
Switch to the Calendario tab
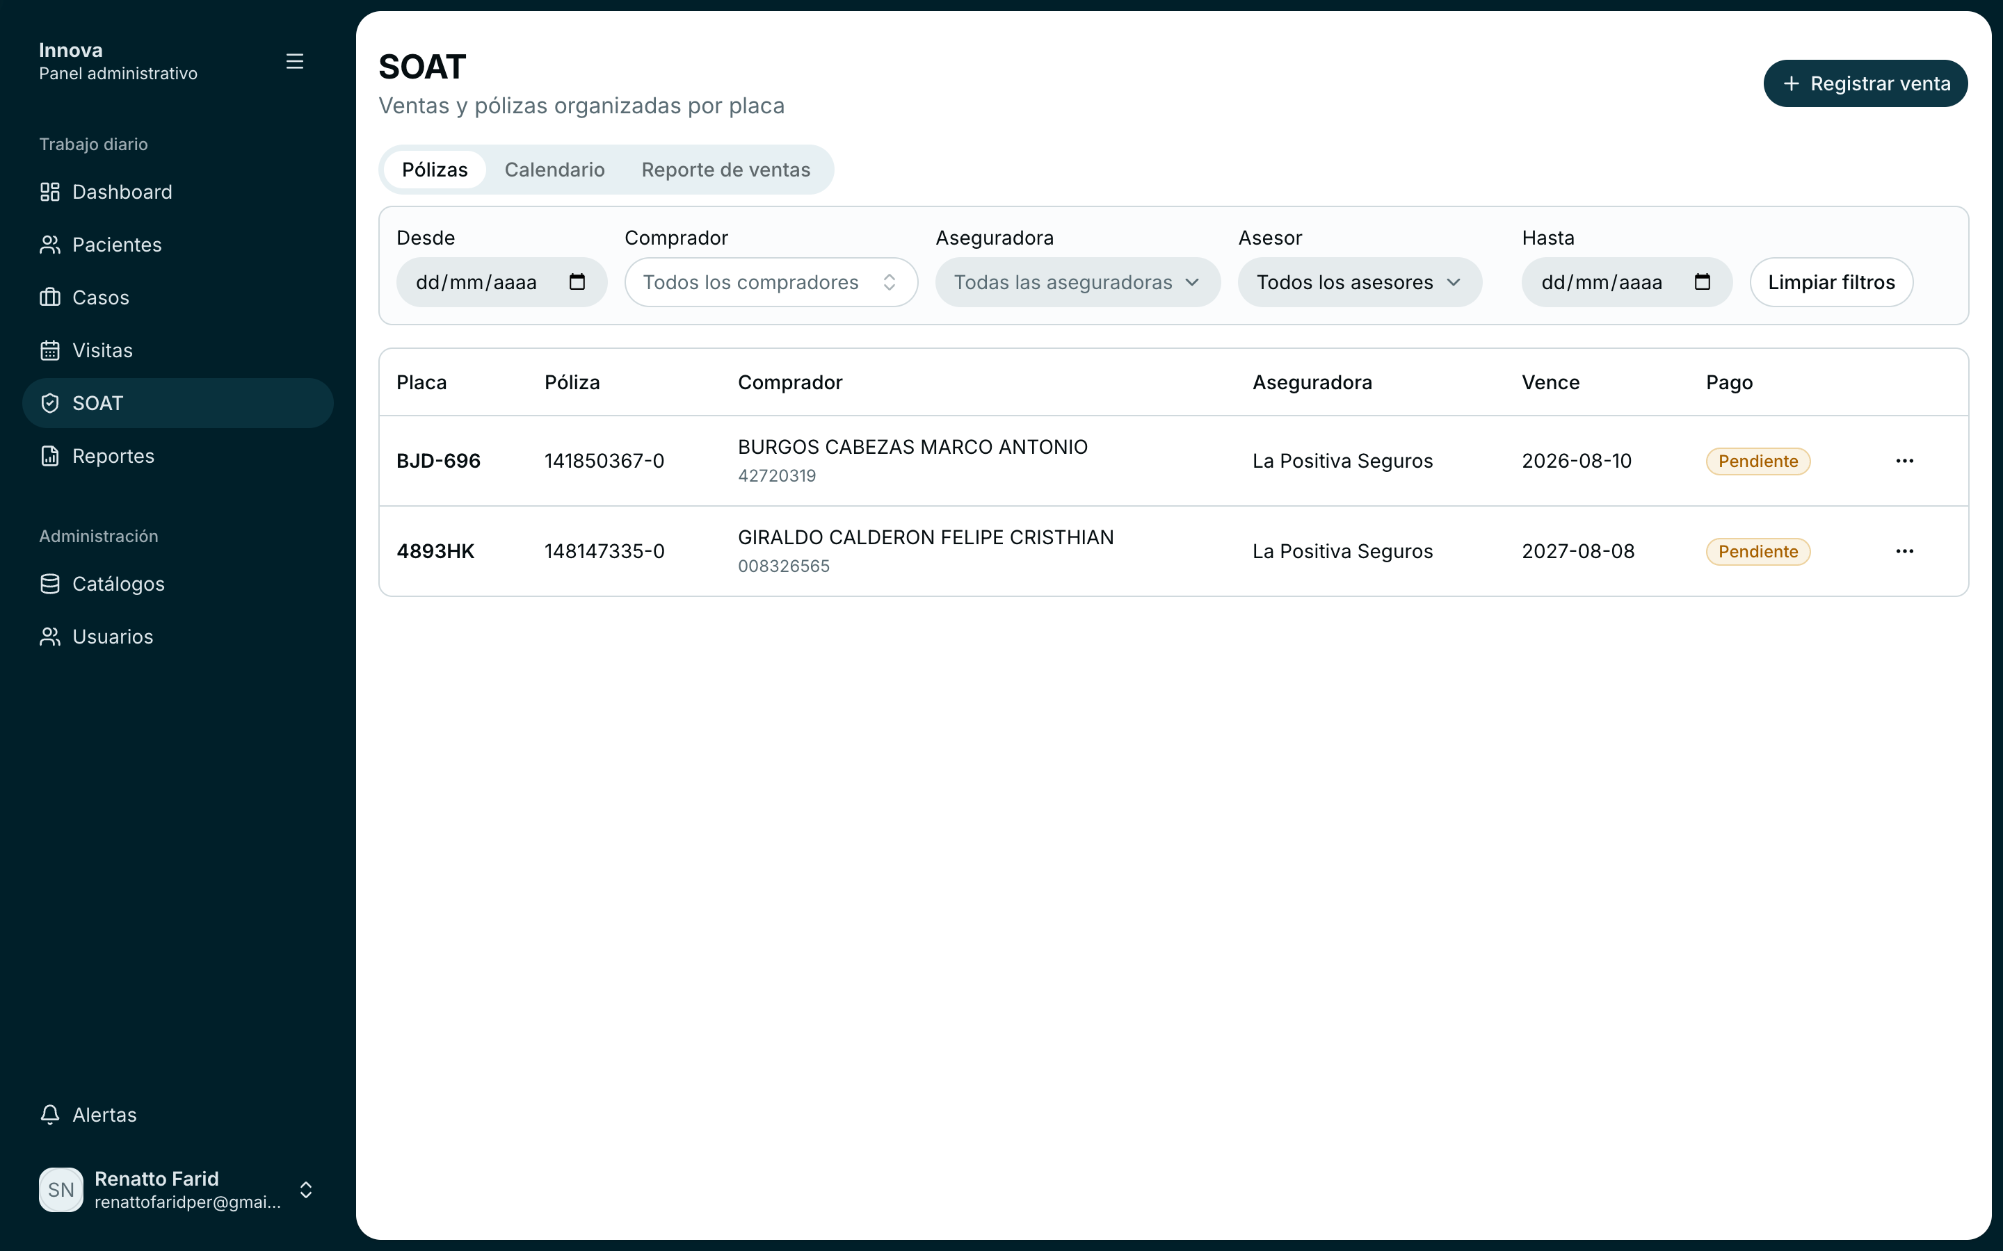[554, 170]
